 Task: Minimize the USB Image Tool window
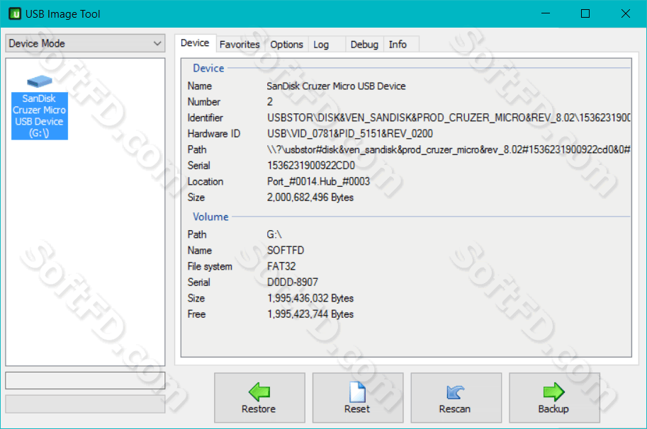(x=546, y=13)
